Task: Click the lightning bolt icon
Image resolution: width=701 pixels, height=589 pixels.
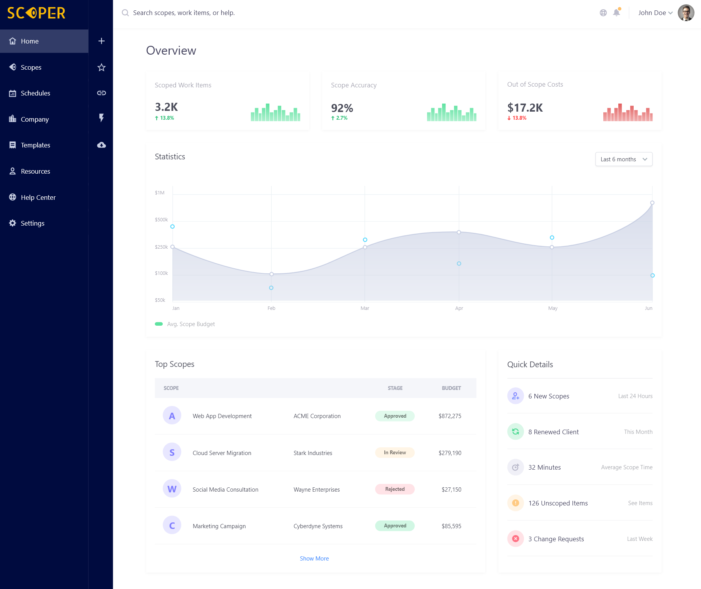Action: pos(101,118)
